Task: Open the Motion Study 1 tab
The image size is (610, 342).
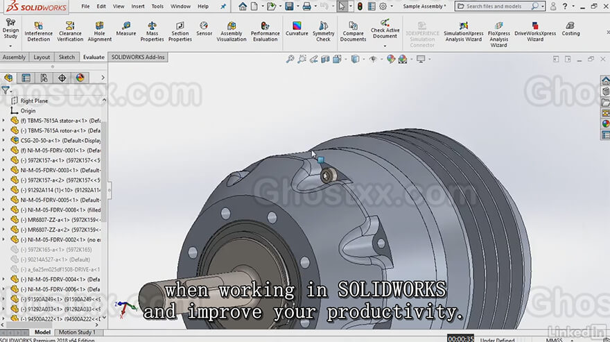Action: point(77,332)
